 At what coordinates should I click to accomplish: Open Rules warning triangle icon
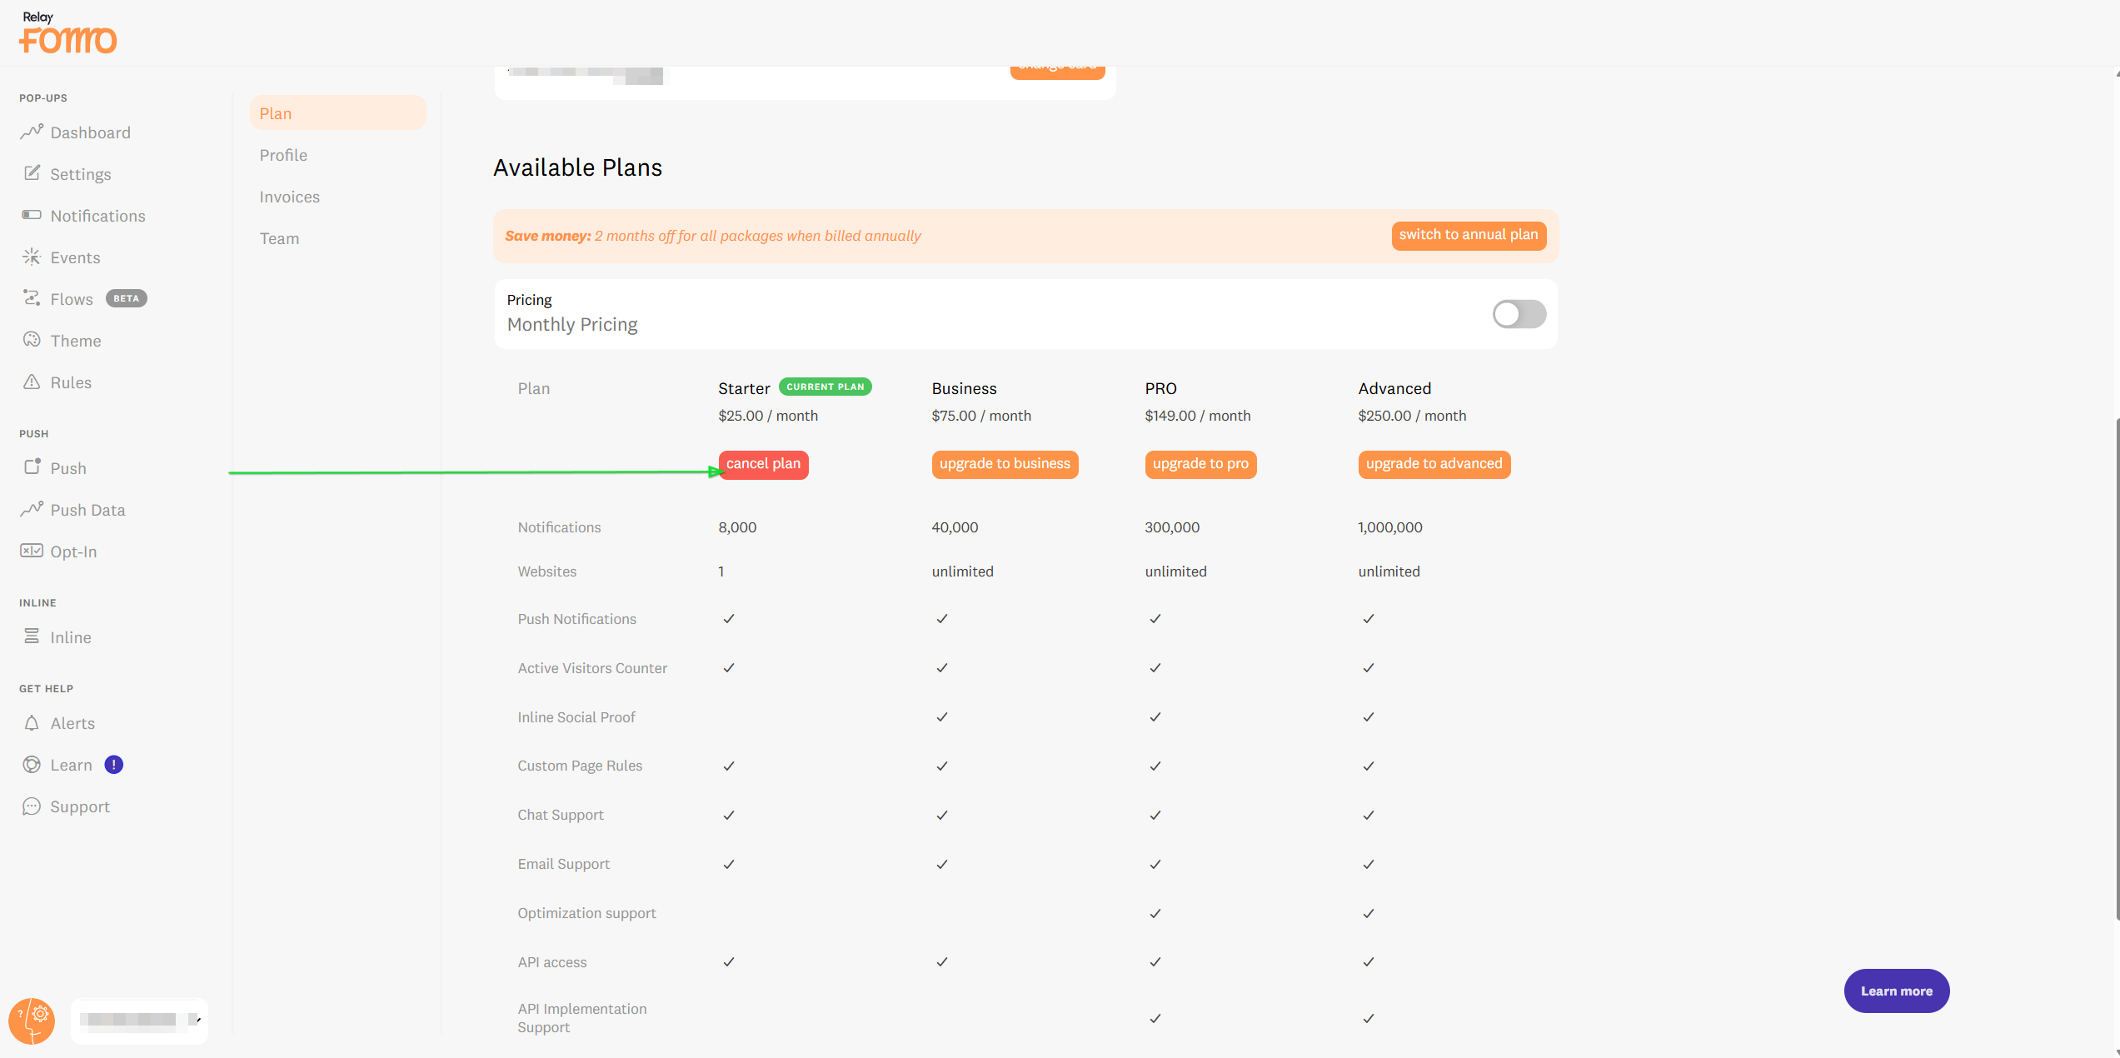click(x=32, y=382)
